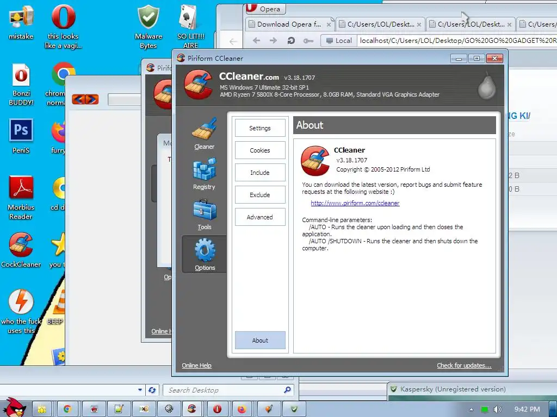Image resolution: width=557 pixels, height=417 pixels.
Task: Click the 9:42 PM clock
Action: tap(527, 409)
